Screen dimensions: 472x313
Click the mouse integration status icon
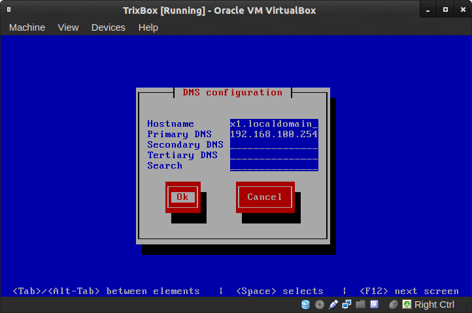coord(393,305)
